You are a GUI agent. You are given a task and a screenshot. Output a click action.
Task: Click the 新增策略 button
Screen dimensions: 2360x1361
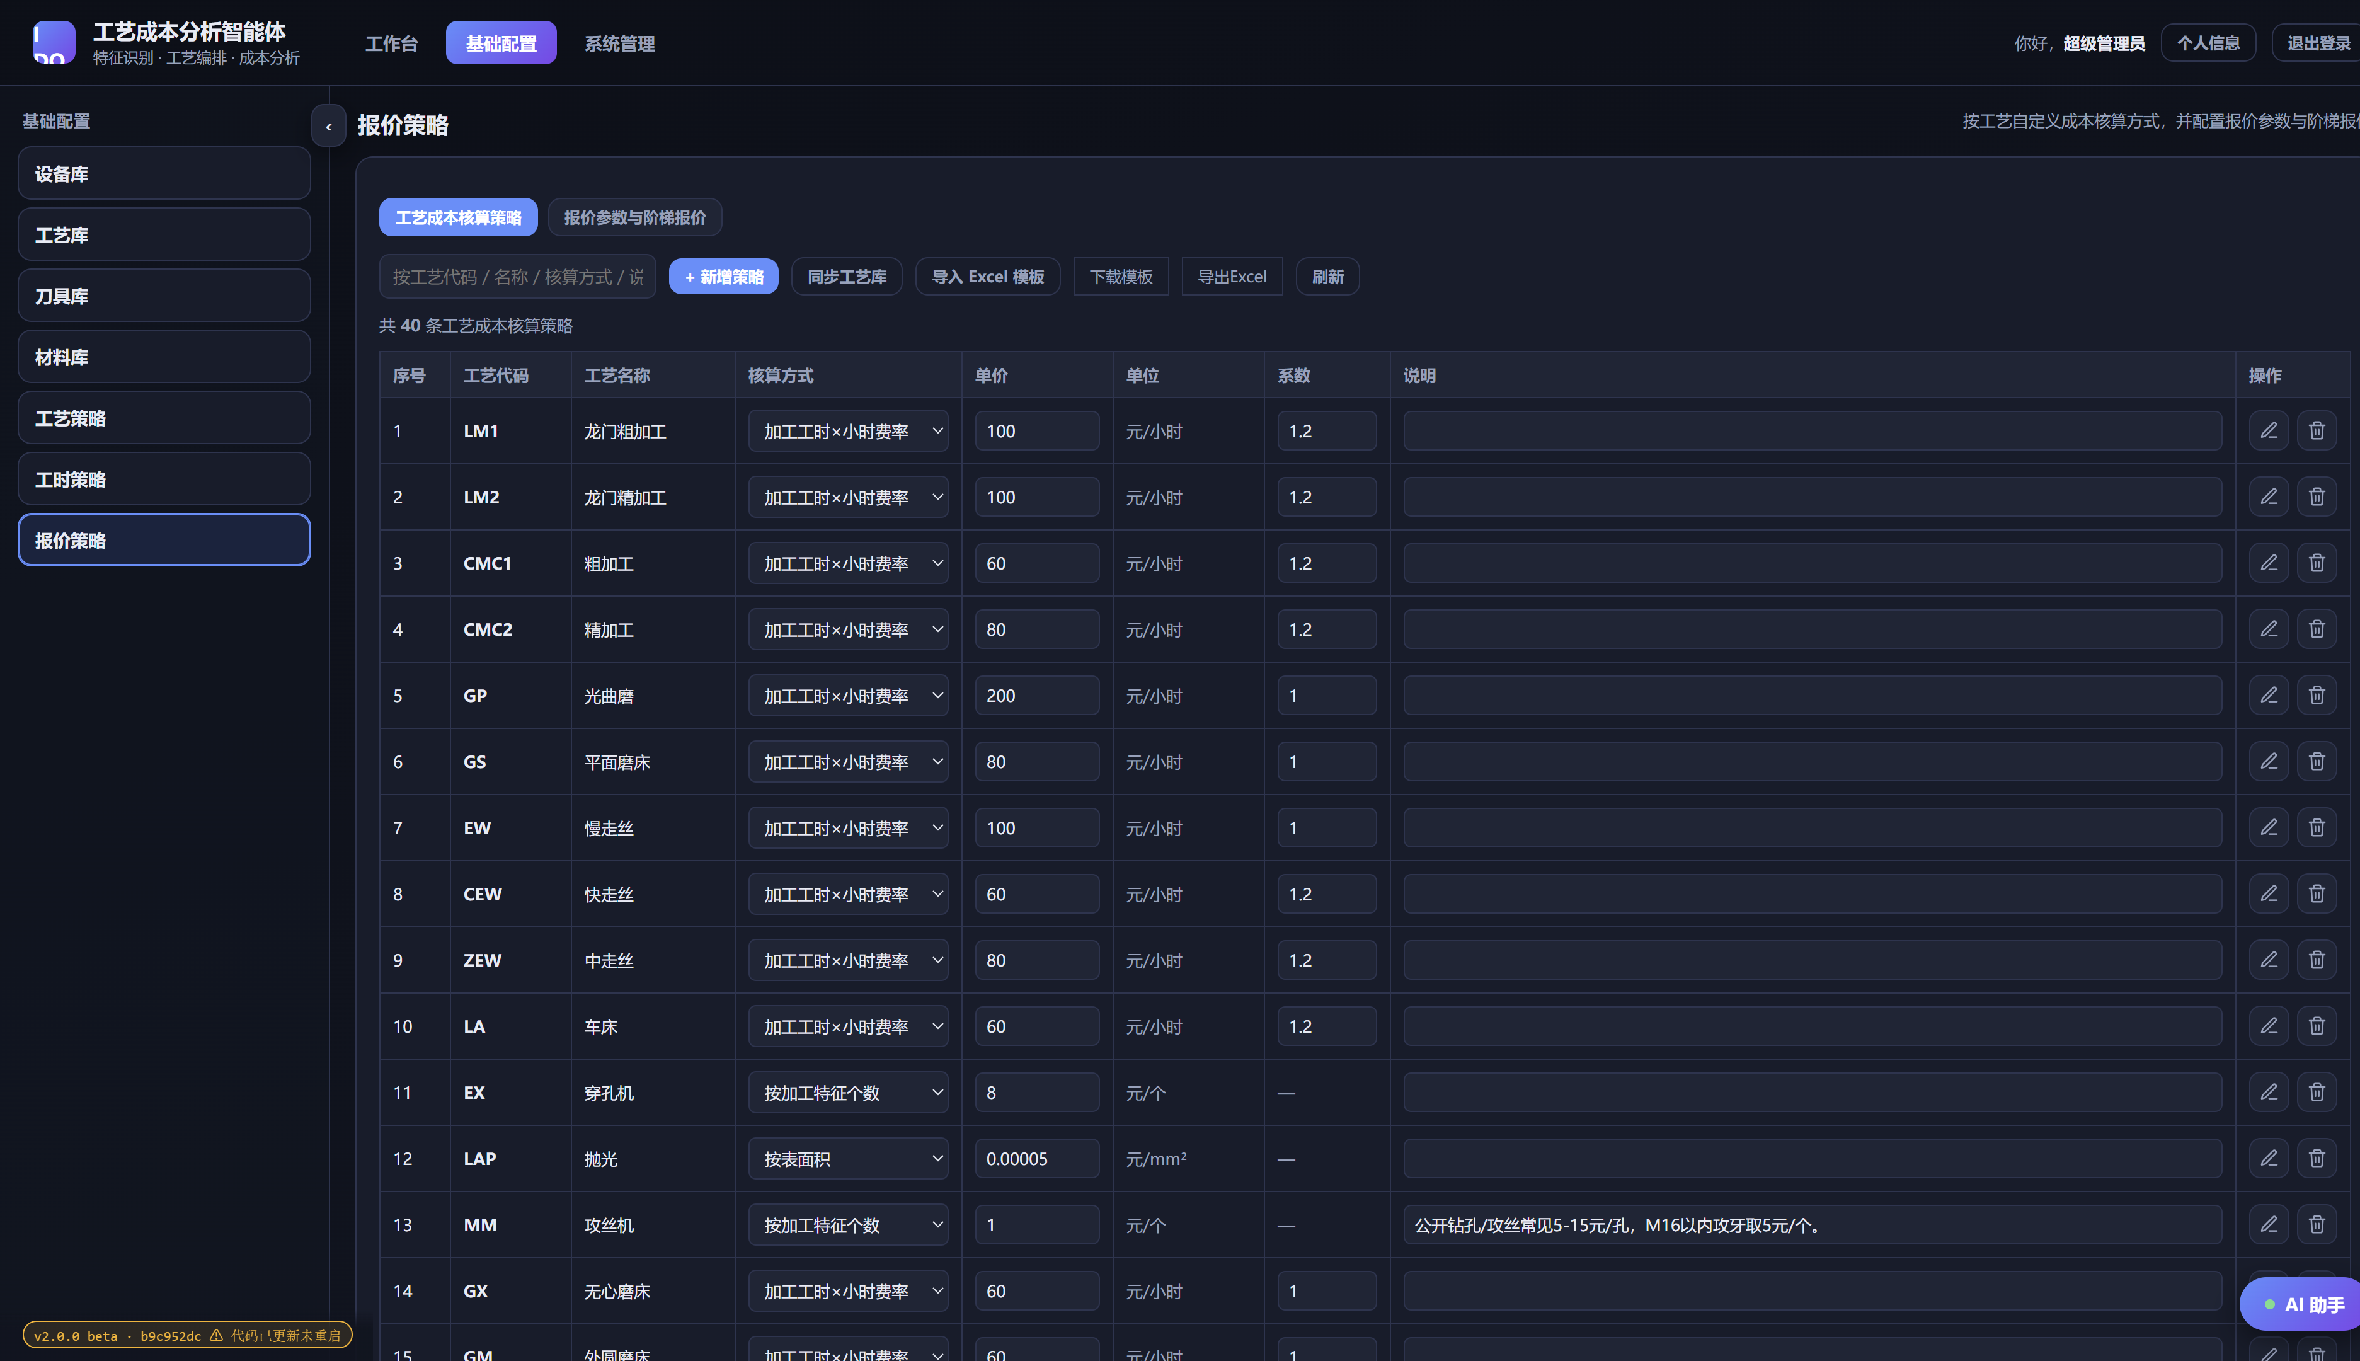pyautogui.click(x=723, y=277)
